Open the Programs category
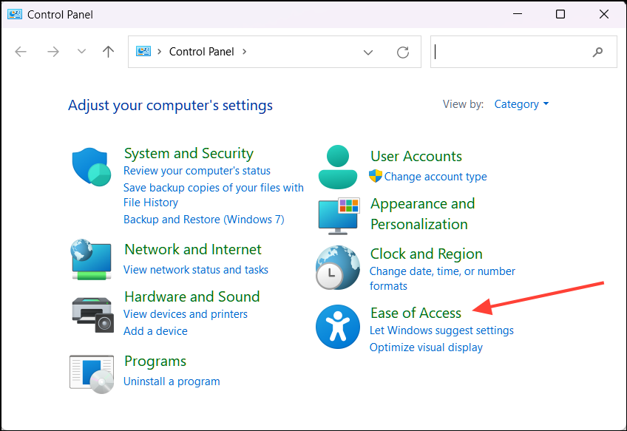 155,362
